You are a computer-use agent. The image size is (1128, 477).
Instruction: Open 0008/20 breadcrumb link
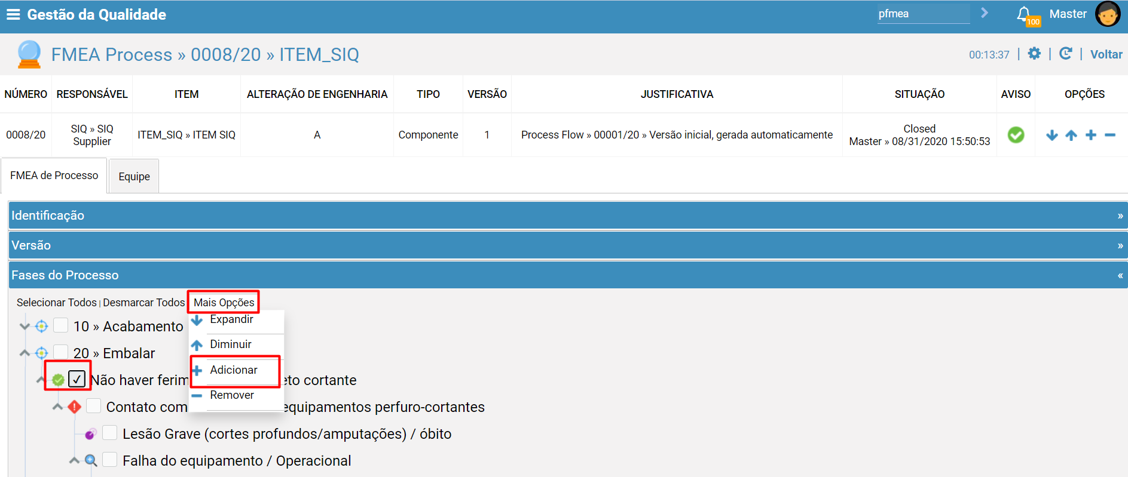[226, 54]
